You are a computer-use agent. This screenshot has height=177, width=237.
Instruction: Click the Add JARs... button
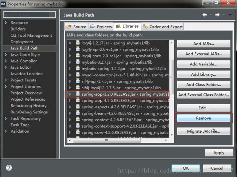(203, 44)
